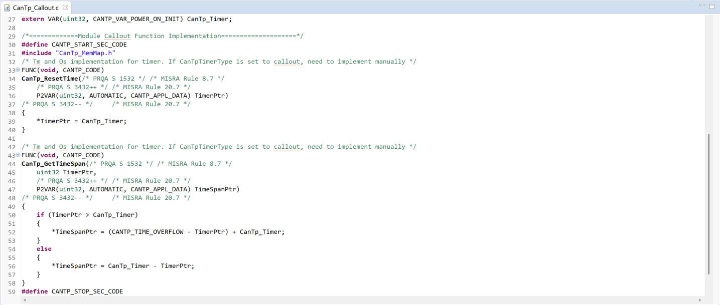
Task: Maximize the editor view panel
Action: (x=711, y=7)
